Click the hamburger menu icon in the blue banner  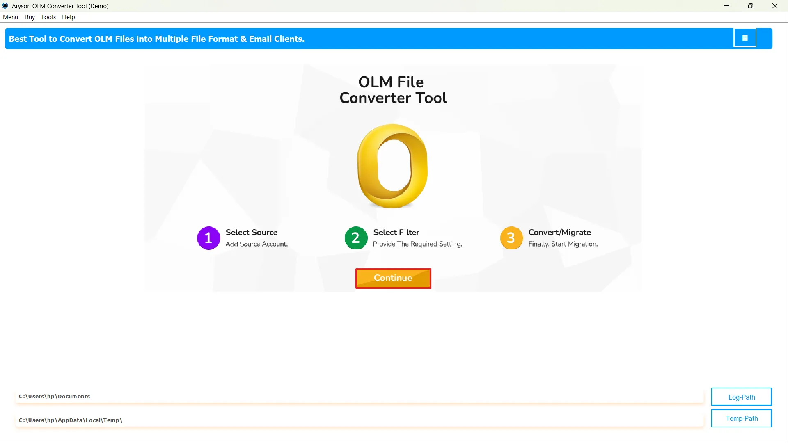click(x=744, y=38)
